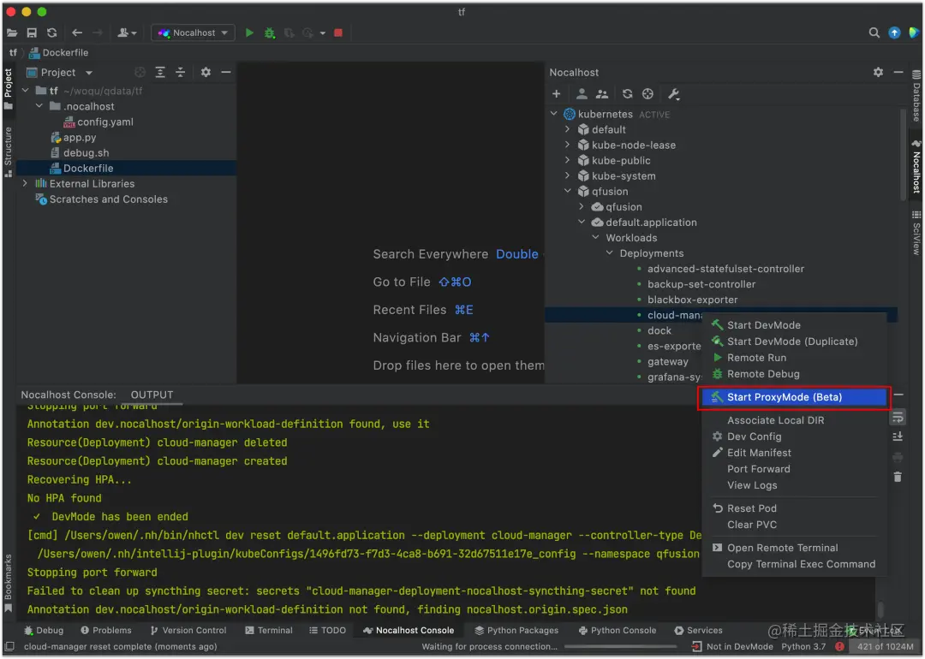
Task: Open Project panel settings gear
Action: (x=206, y=72)
